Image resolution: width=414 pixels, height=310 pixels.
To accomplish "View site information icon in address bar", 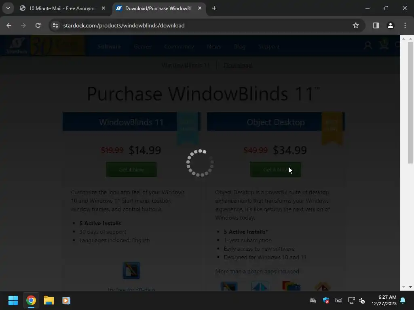I will coord(55,25).
